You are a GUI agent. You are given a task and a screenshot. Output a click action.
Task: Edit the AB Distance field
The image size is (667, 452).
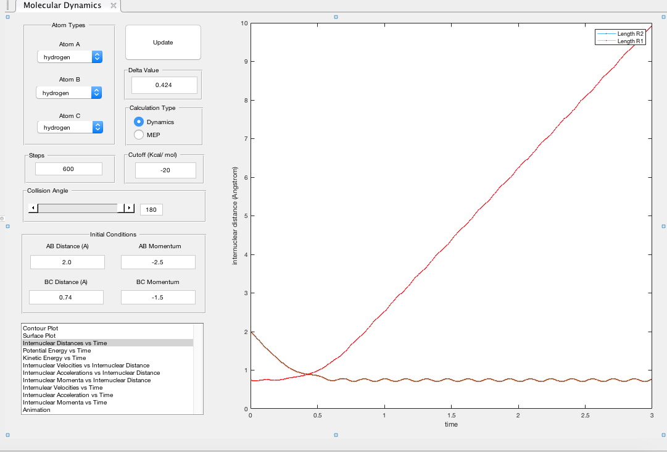tap(67, 262)
